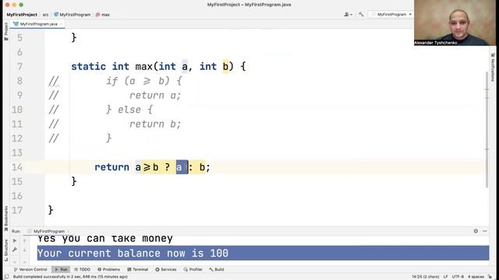
Task: Click the editor vertical scrollbar
Action: point(487,130)
